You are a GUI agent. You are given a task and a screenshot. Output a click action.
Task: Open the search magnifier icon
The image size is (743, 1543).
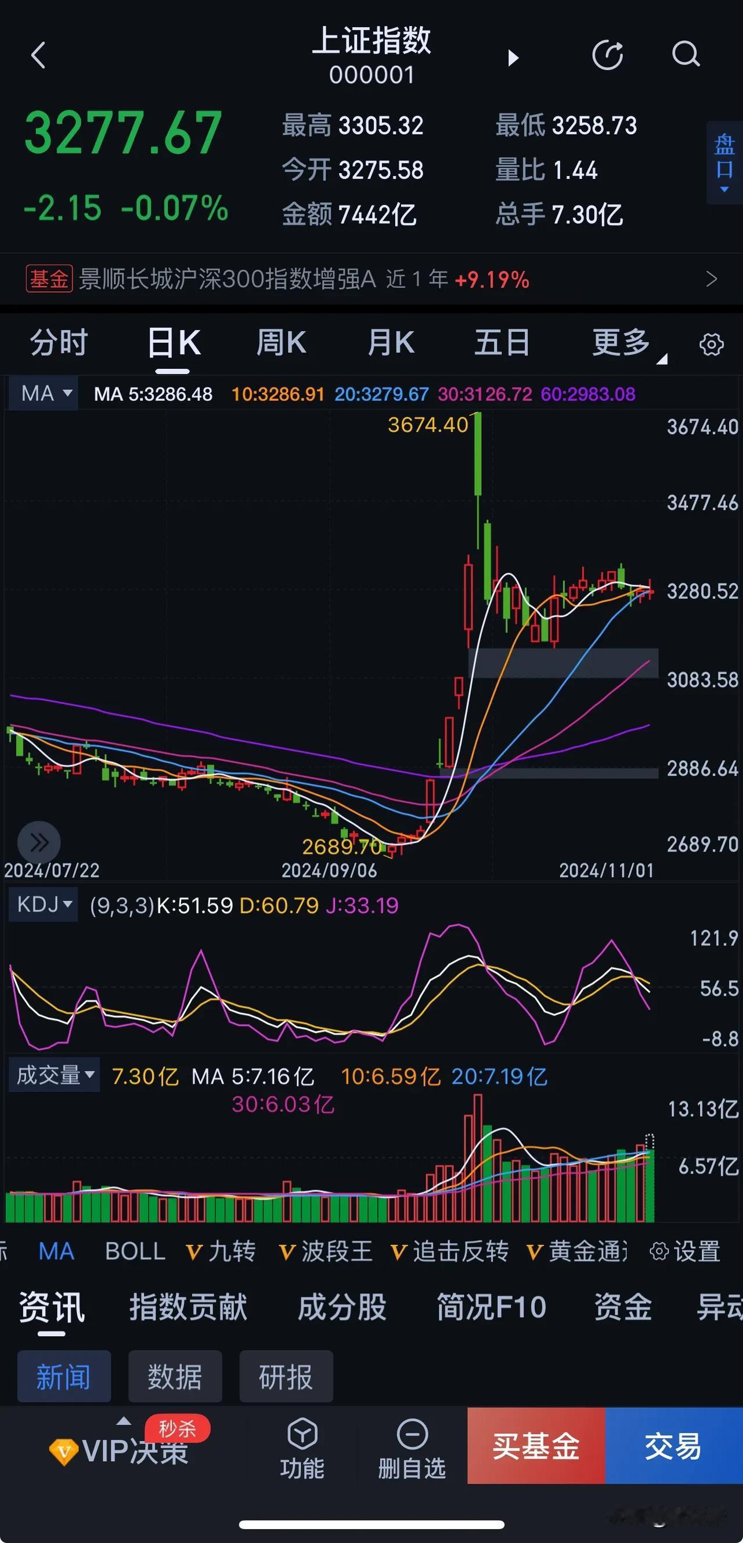pos(686,55)
